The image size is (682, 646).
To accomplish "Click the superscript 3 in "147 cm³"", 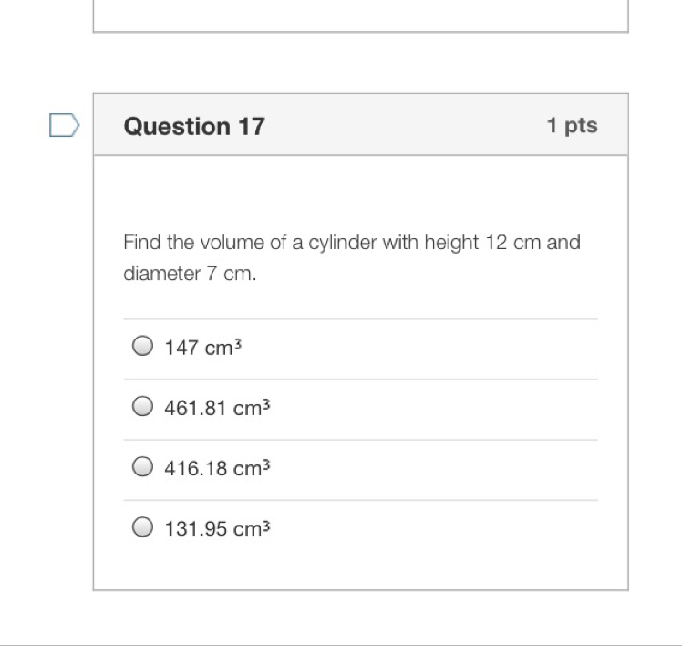I will [x=237, y=343].
